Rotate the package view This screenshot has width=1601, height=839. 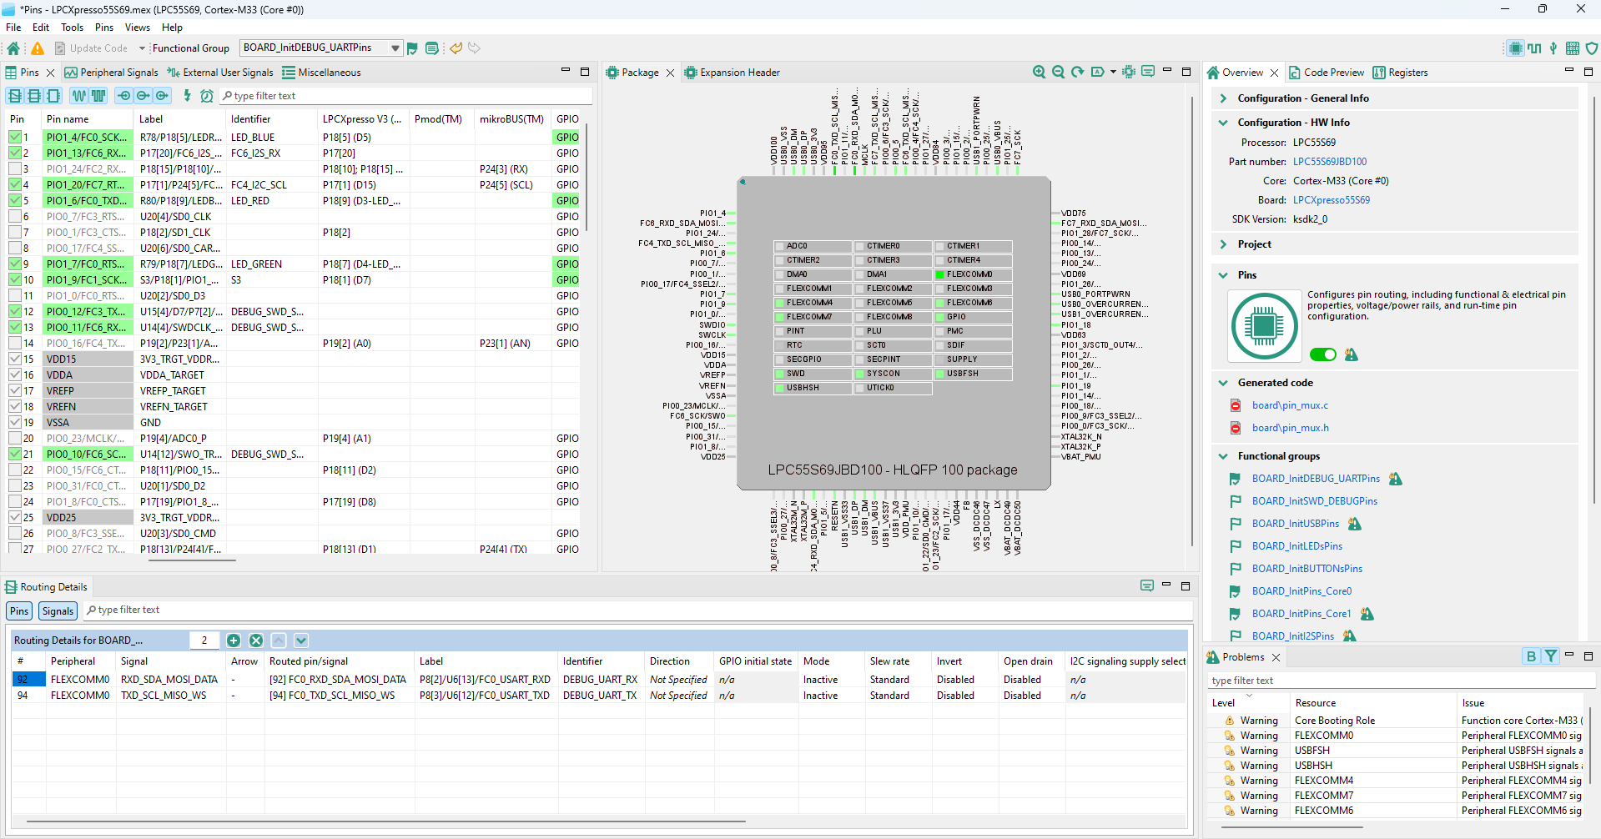point(1077,72)
